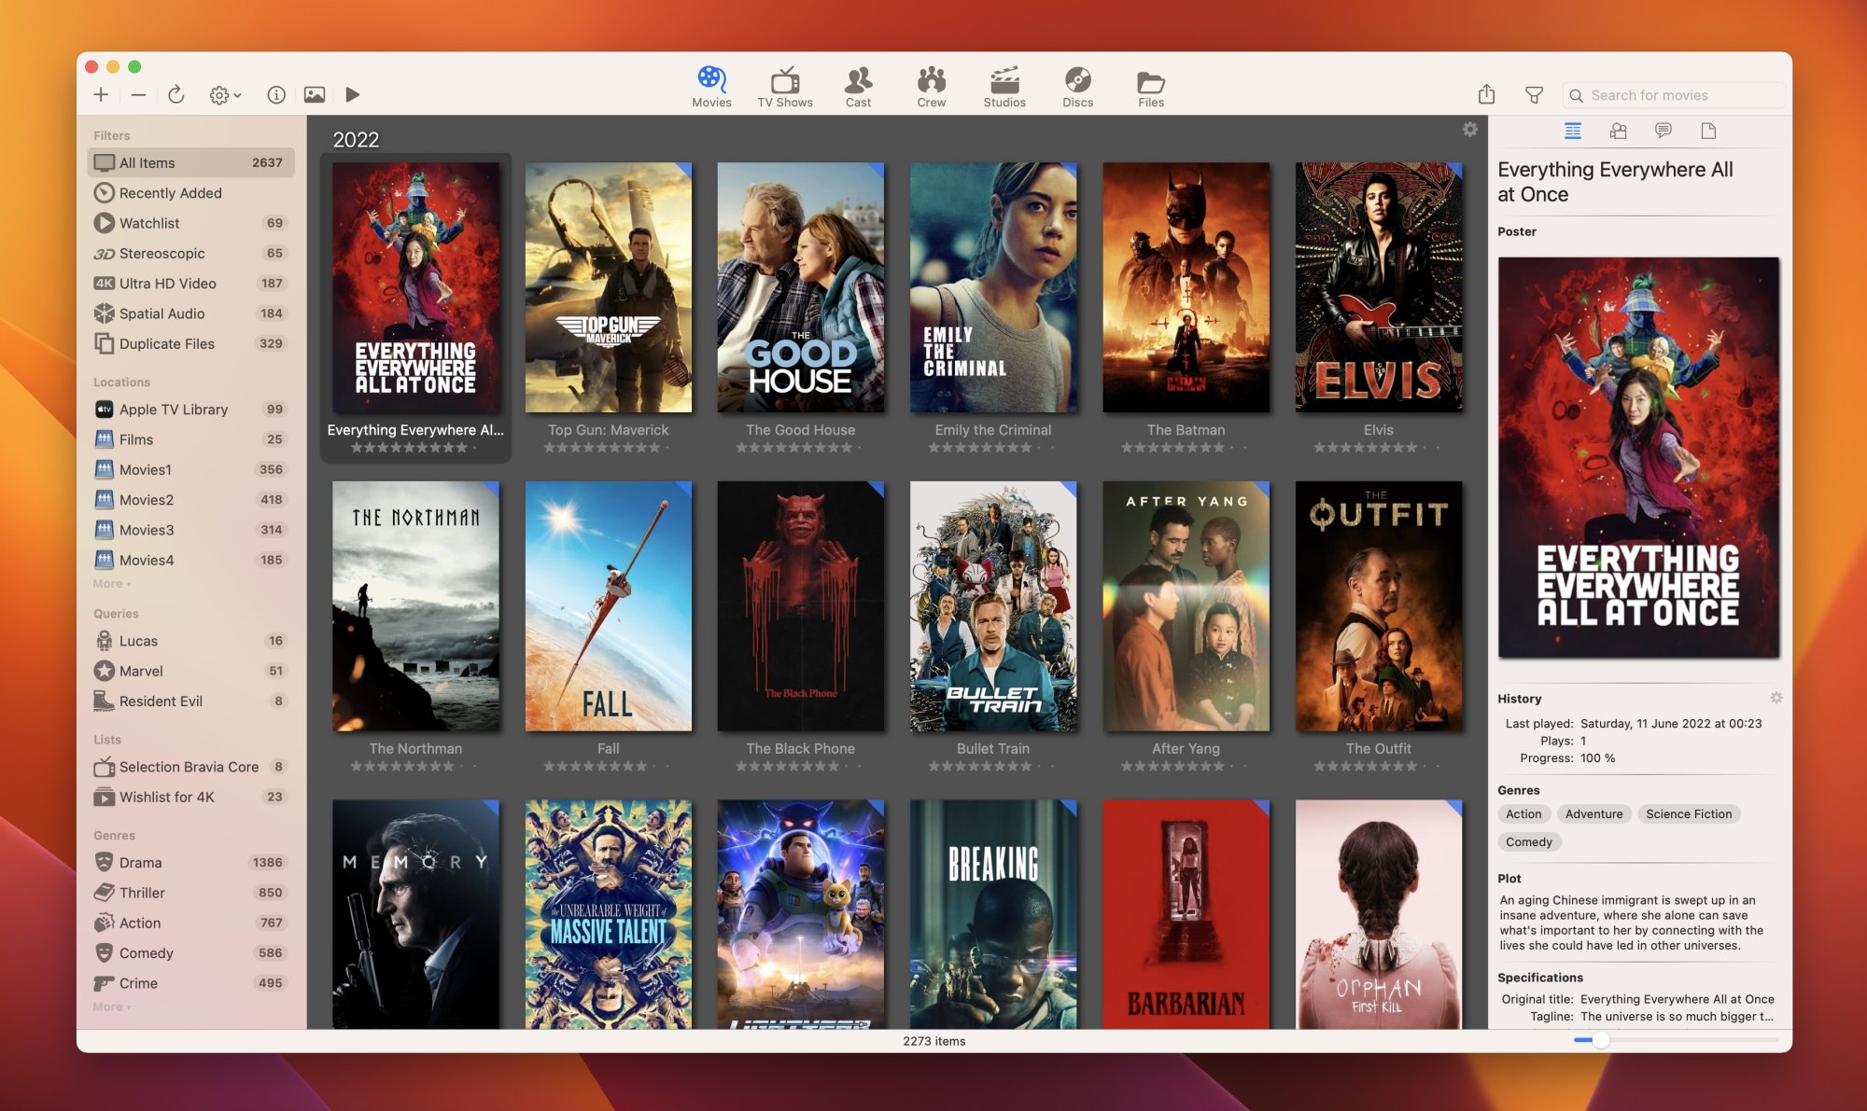The width and height of the screenshot is (1867, 1111).
Task: Click the Search for movies field
Action: click(1674, 95)
